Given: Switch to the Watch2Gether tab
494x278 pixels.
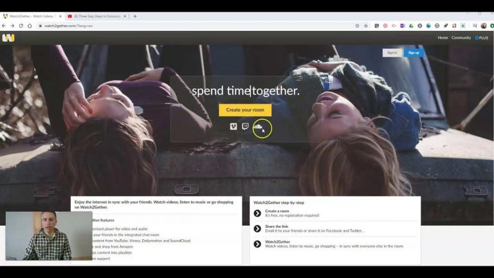Looking at the screenshot, I should [32, 16].
